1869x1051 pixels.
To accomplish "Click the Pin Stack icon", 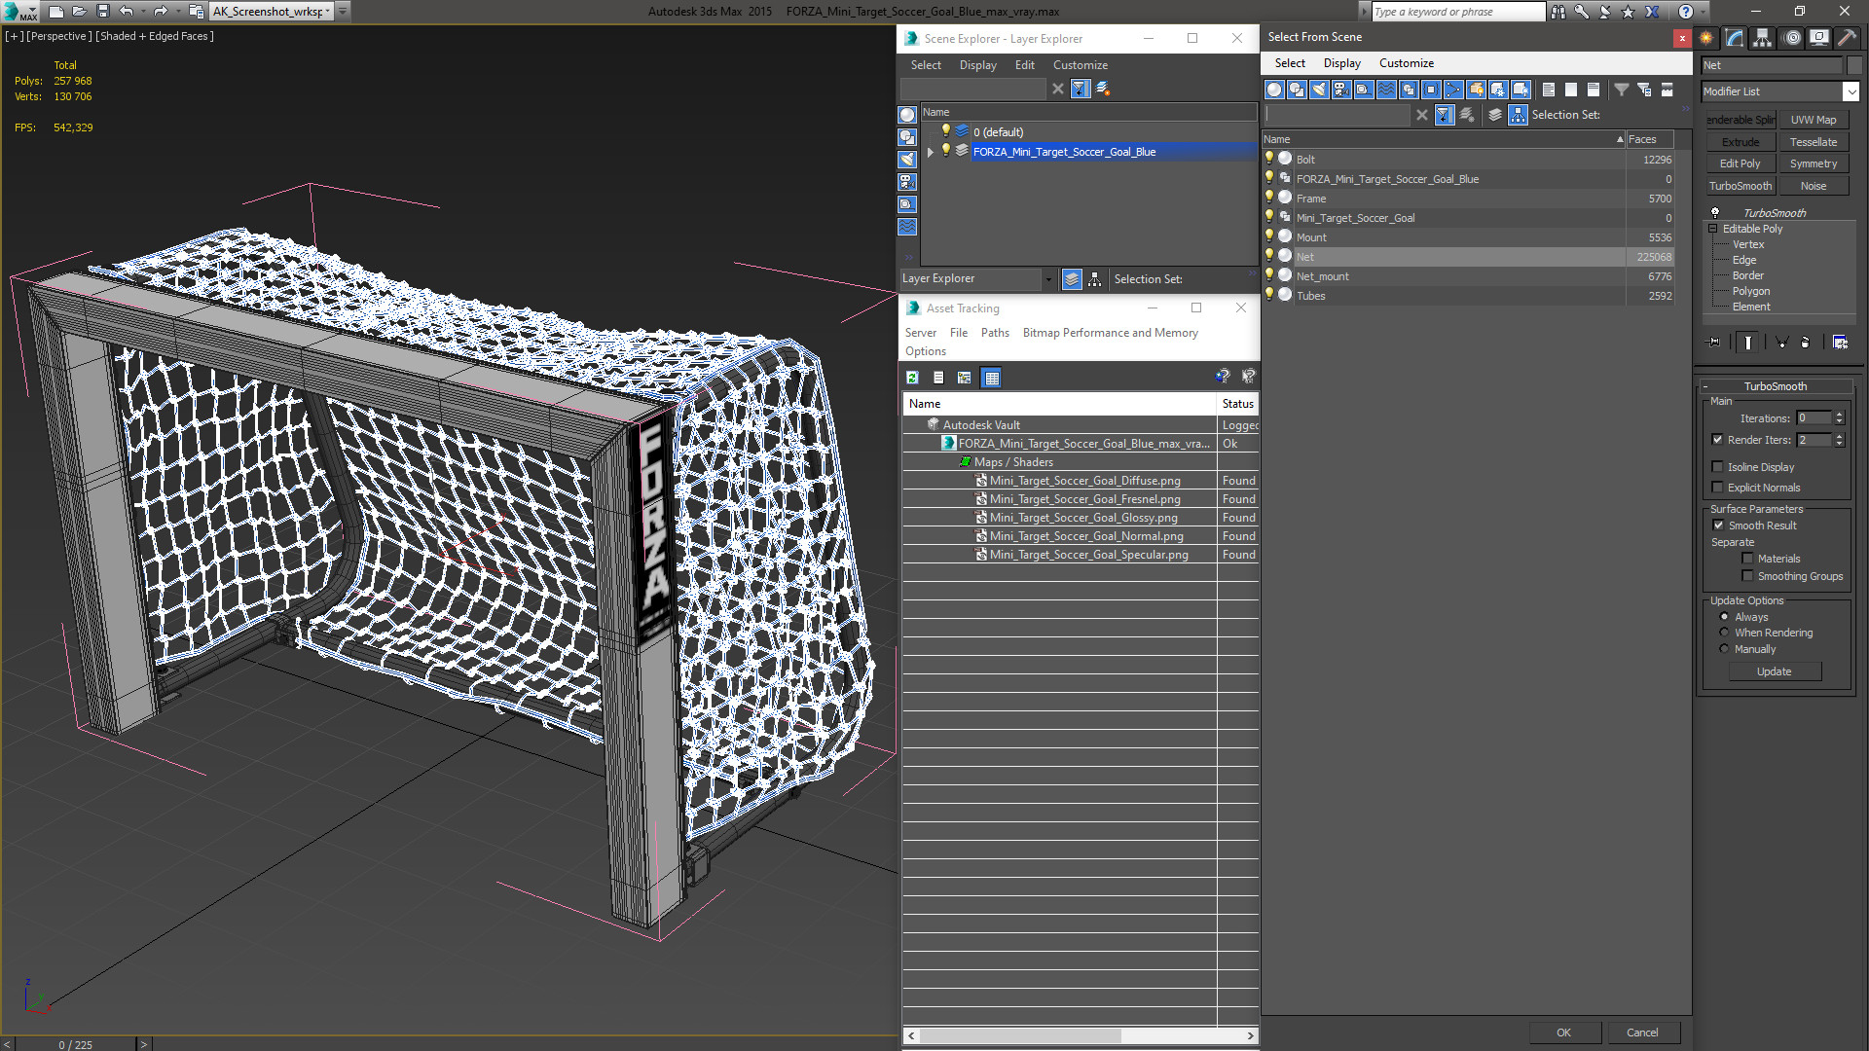I will coord(1714,342).
